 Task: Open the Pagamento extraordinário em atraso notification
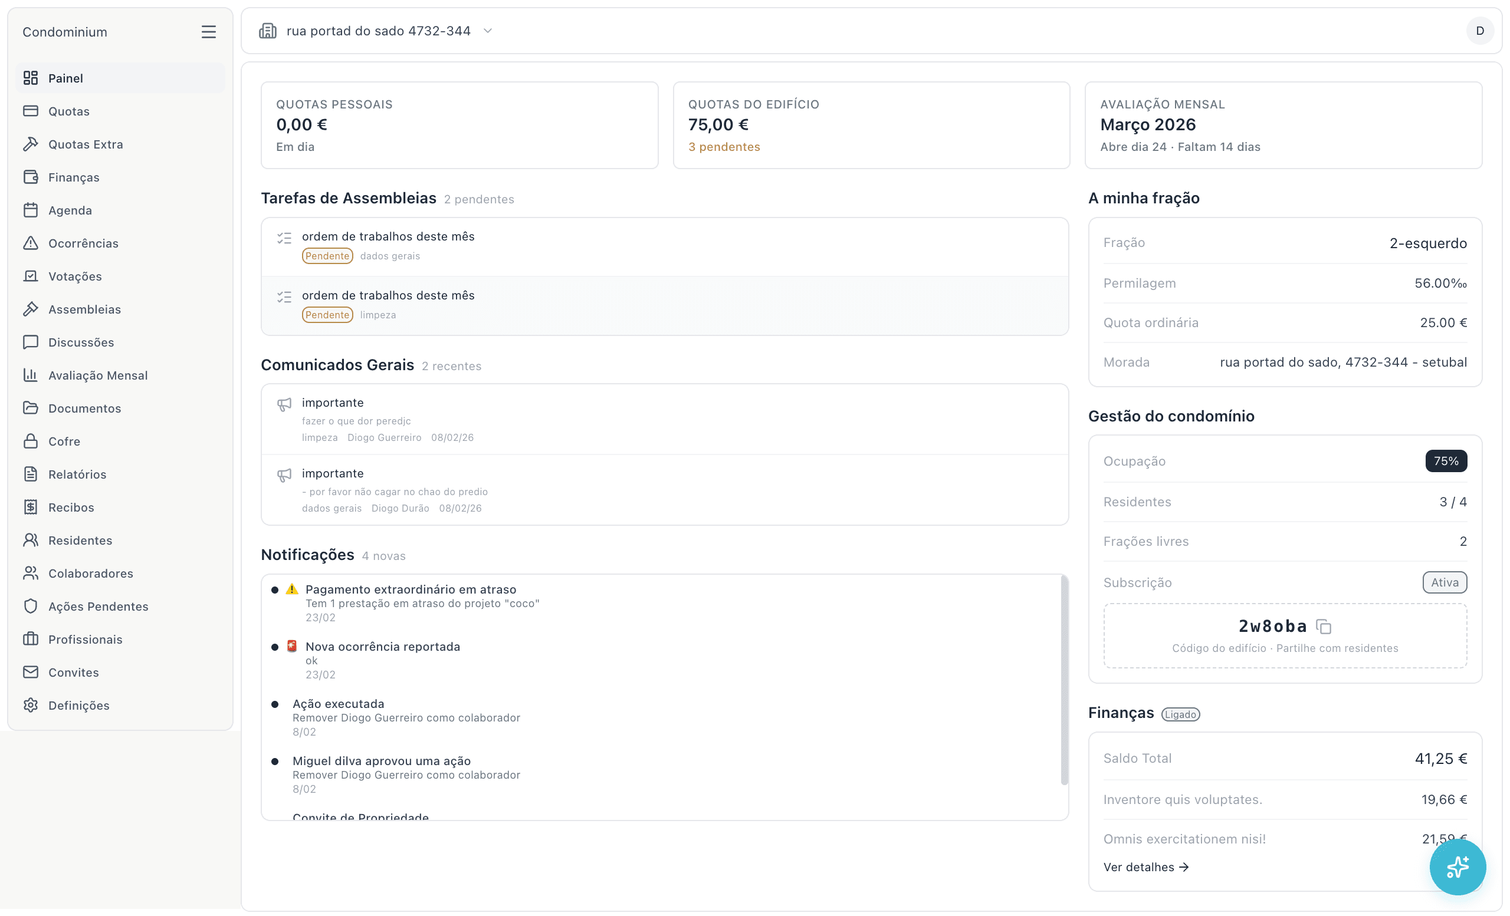pos(411,589)
